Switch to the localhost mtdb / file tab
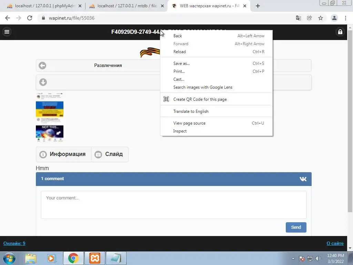The width and height of the screenshot is (353, 265). 127,6
